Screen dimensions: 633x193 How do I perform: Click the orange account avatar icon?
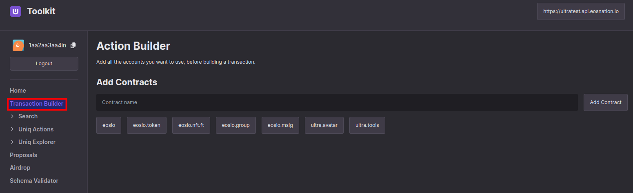coord(18,45)
